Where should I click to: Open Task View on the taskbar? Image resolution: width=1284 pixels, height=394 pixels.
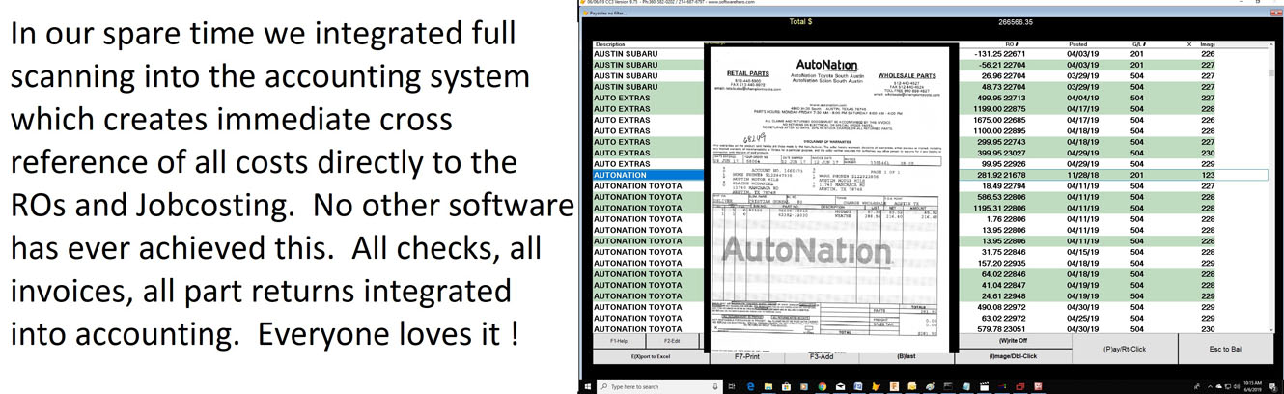click(732, 386)
